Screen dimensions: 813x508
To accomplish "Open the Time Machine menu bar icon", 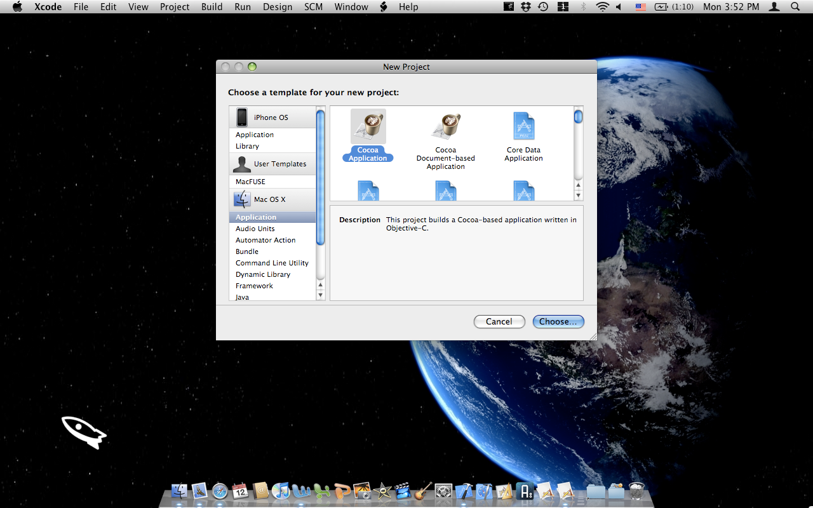I will pos(543,7).
